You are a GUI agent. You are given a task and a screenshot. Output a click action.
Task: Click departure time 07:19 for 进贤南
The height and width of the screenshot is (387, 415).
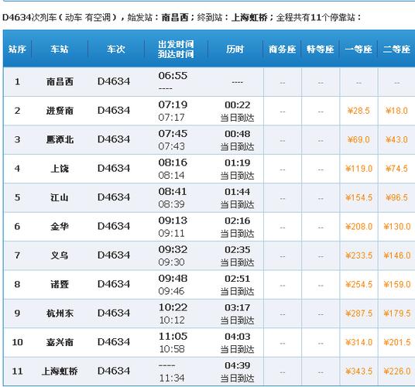[173, 104]
